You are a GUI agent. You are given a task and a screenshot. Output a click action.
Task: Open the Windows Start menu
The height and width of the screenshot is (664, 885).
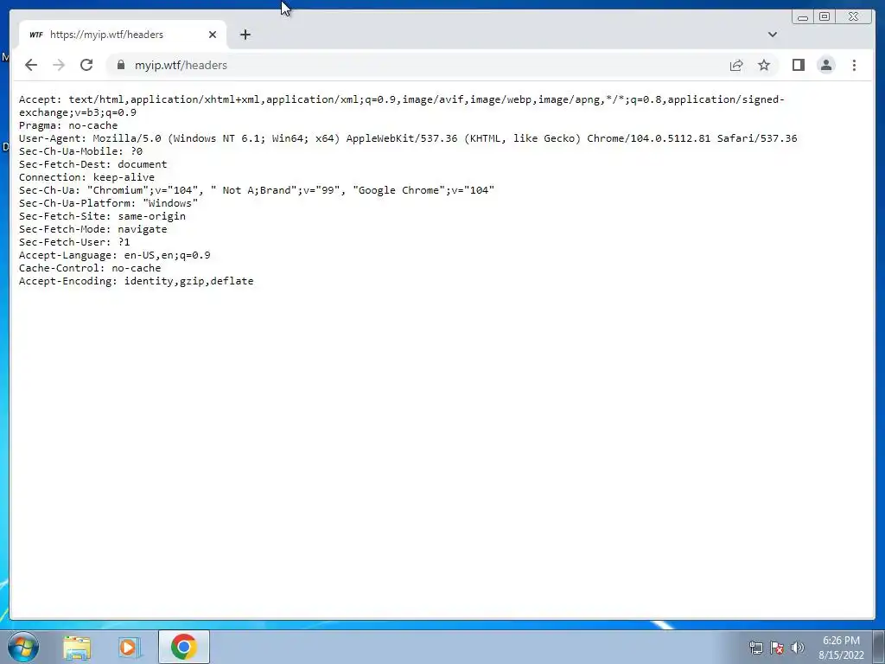point(23,647)
